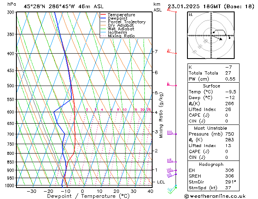Click the hodograph storm-motion arrowhead
258x199 pixels.
(x=221, y=39)
